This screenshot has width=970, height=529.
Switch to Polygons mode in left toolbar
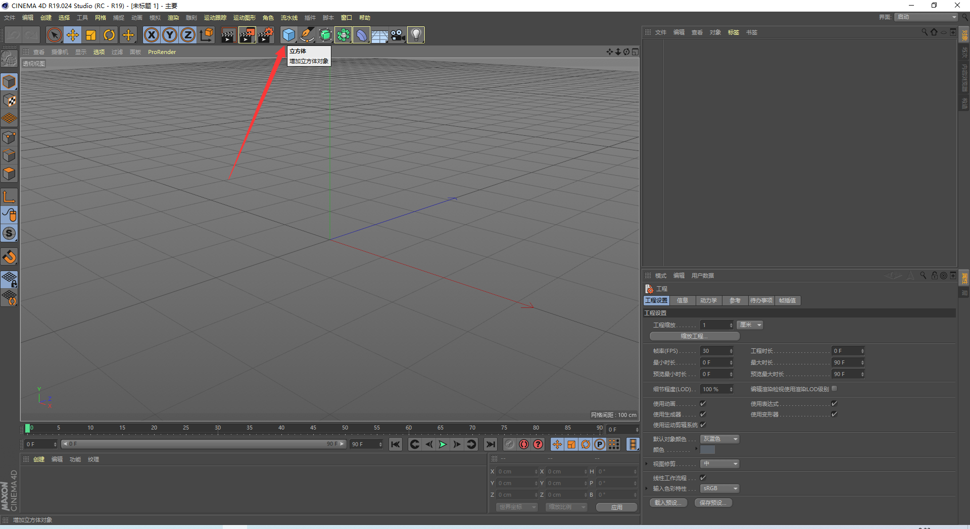9,174
